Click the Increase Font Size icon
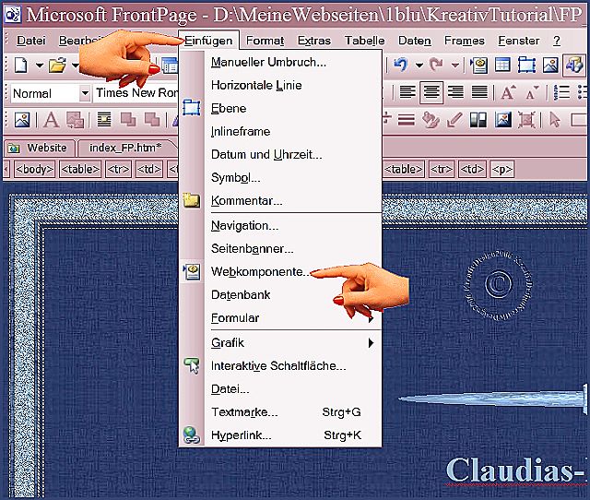The width and height of the screenshot is (590, 500). (508, 92)
